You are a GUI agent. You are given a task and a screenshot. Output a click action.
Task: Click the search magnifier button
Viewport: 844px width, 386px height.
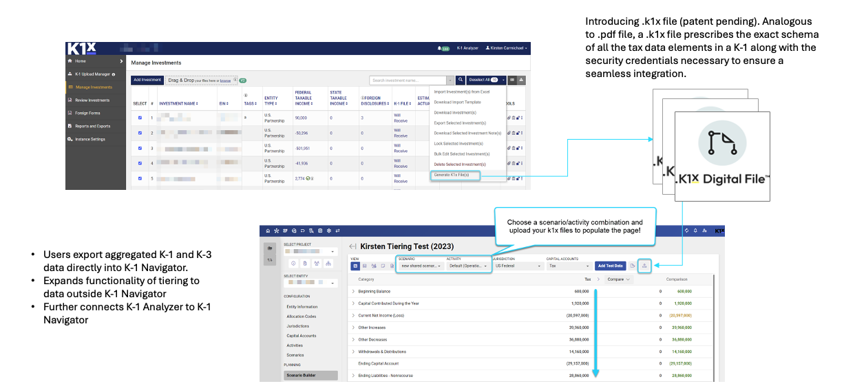(461, 80)
